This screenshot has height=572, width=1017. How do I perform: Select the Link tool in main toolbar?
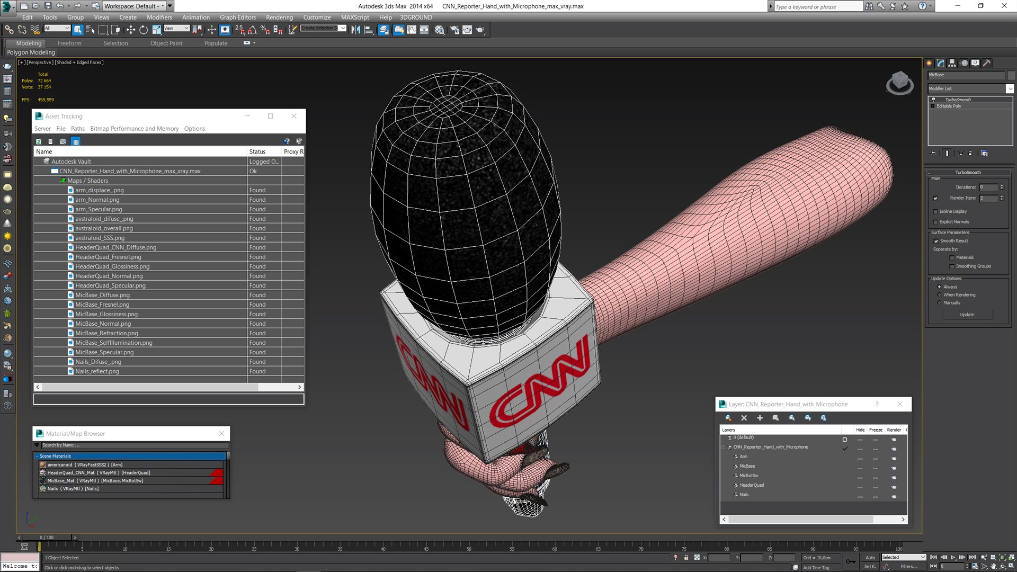9,30
